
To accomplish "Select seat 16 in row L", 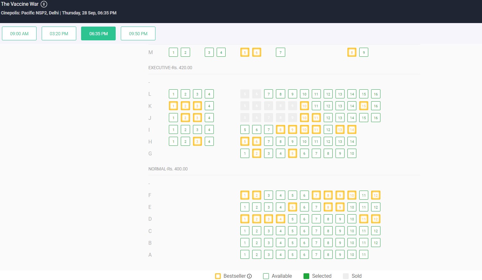I will [376, 94].
